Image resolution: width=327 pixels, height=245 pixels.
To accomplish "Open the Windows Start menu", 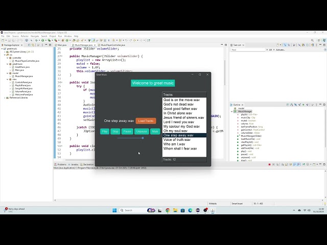I will [114, 210].
